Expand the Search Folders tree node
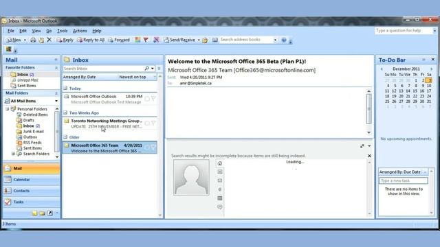 tap(13, 154)
